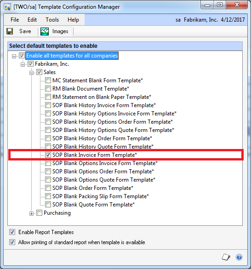Viewport: 251px width, 269px height.
Task: Collapse the Fabrikam, Inc. tree node
Action: pos(23,65)
